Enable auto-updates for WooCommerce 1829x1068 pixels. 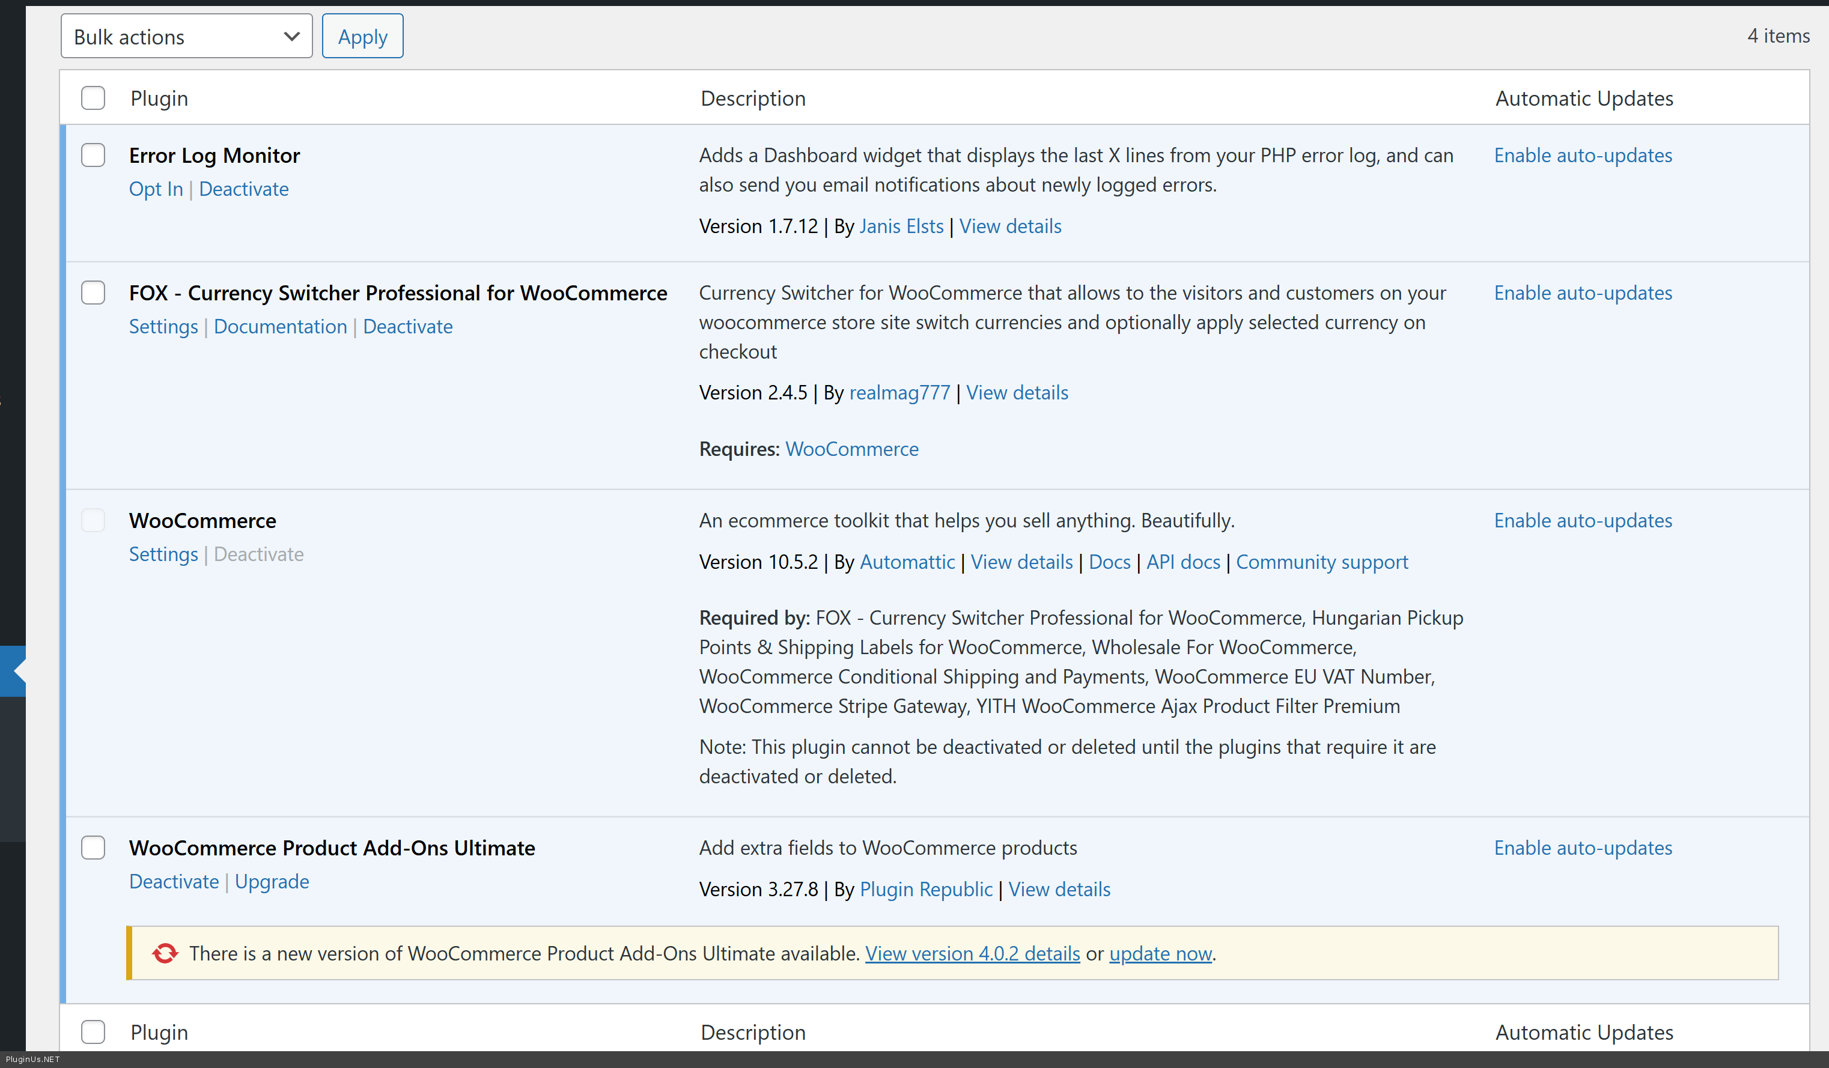click(1582, 520)
